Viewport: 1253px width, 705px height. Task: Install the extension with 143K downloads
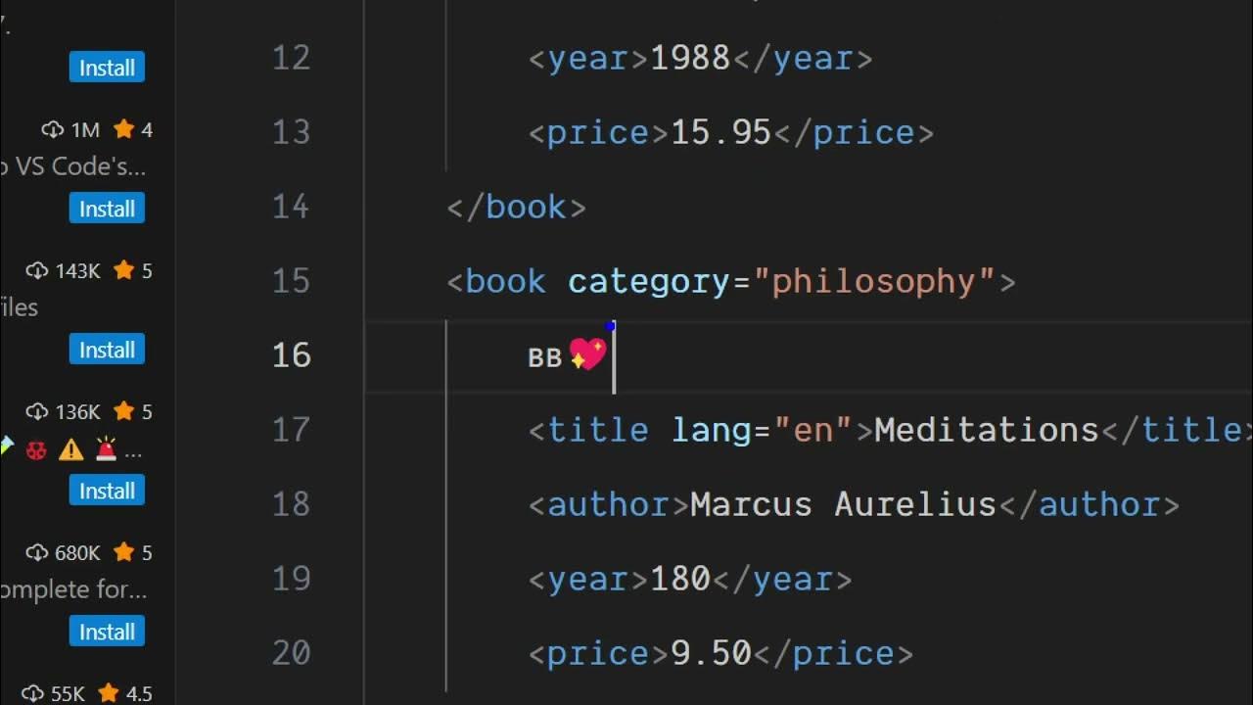(107, 350)
